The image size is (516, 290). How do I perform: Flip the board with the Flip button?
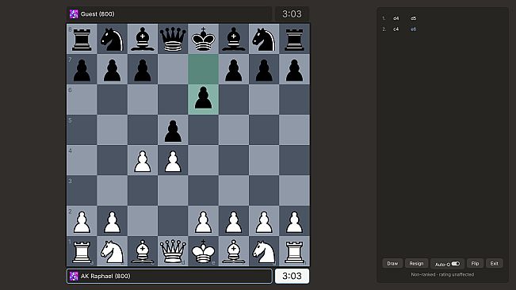coord(475,263)
